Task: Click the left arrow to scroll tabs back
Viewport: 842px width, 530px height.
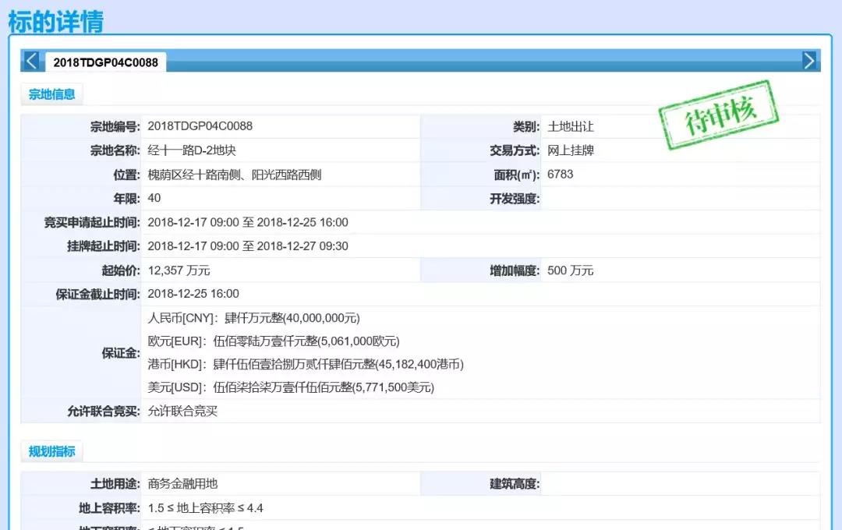Action: click(31, 61)
